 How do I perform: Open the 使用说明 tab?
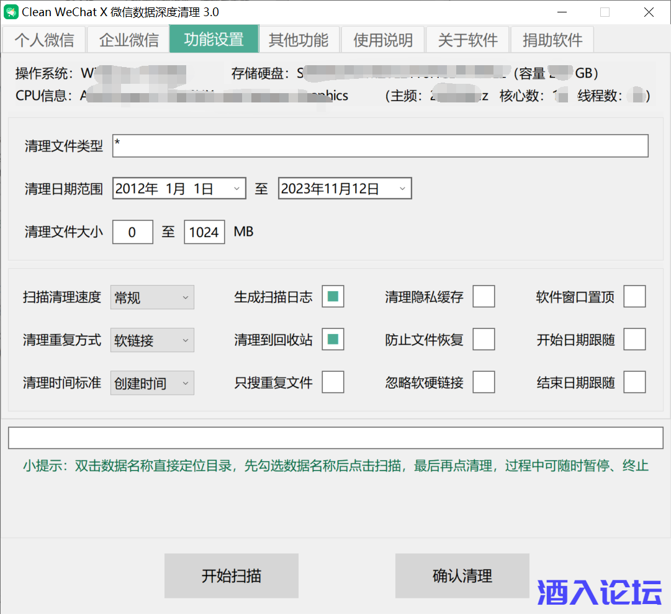[x=383, y=40]
